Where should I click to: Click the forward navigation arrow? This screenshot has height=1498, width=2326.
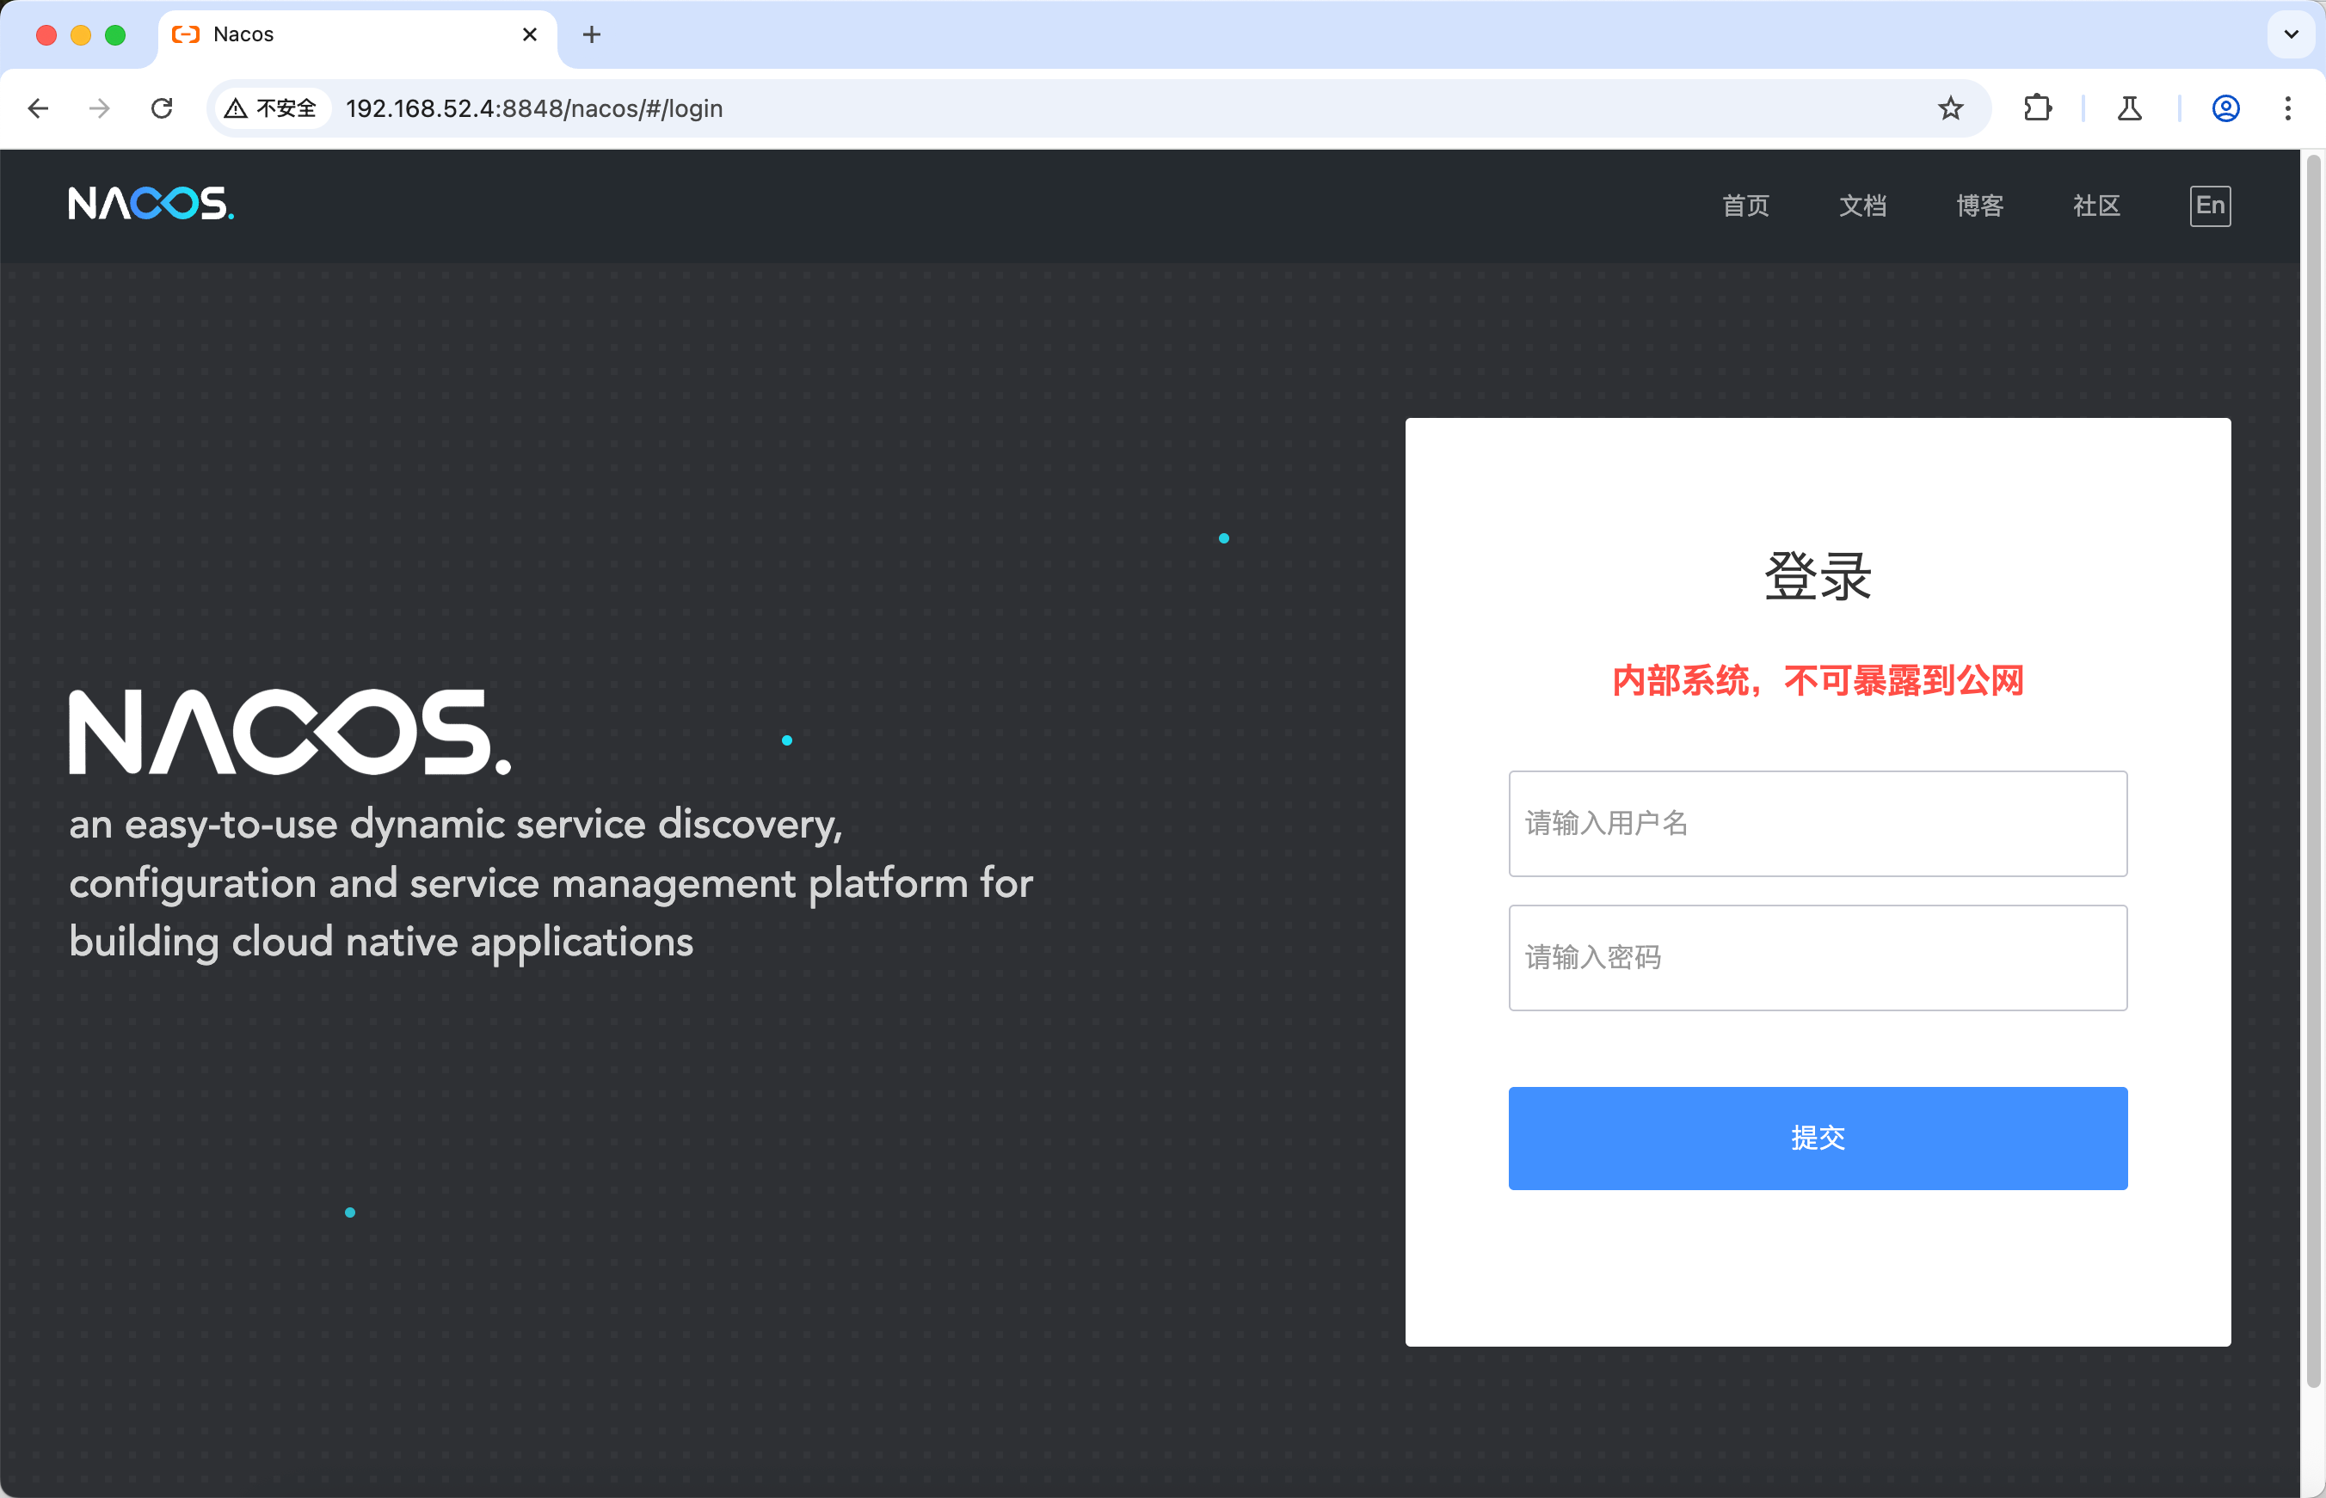(99, 108)
